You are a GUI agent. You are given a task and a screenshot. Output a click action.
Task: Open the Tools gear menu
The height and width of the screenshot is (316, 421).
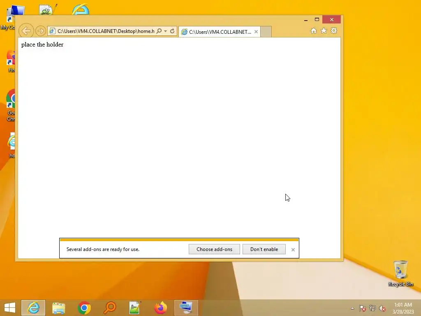(x=334, y=30)
